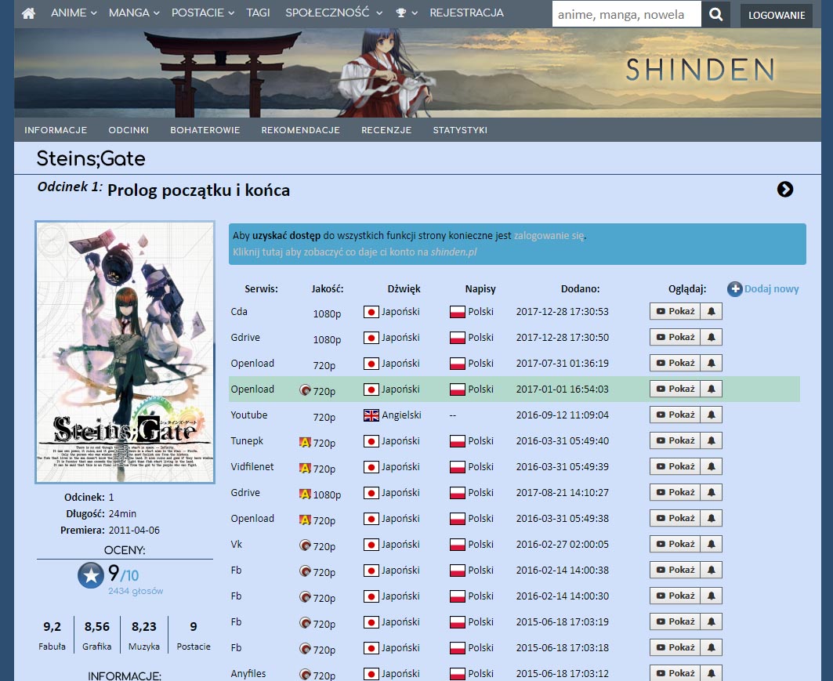Follow the zalogowanie się link

click(549, 235)
